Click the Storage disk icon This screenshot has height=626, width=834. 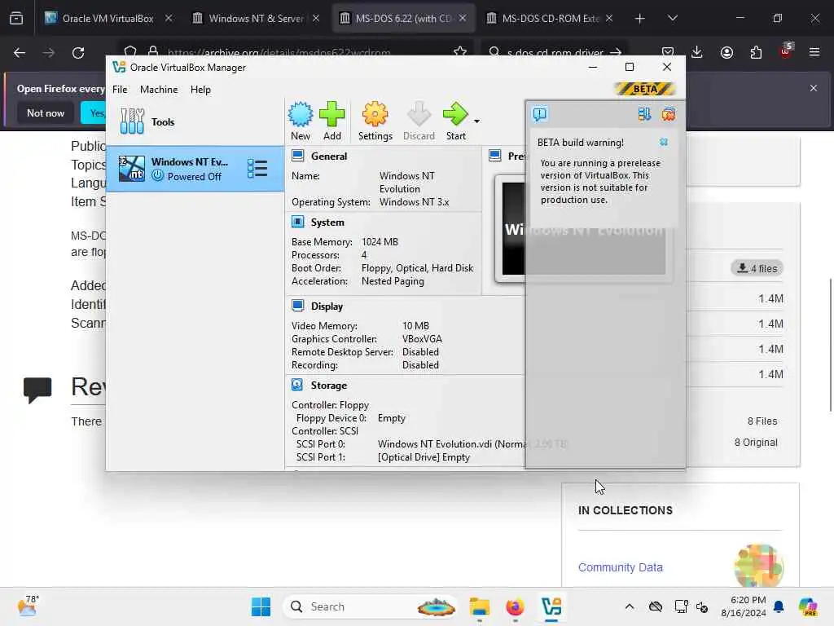click(298, 385)
